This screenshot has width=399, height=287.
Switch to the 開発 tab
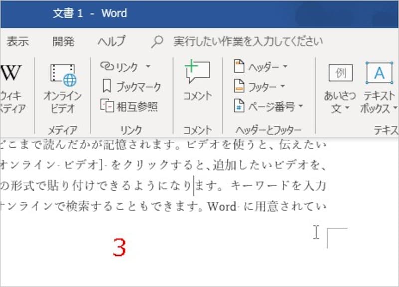tap(64, 41)
